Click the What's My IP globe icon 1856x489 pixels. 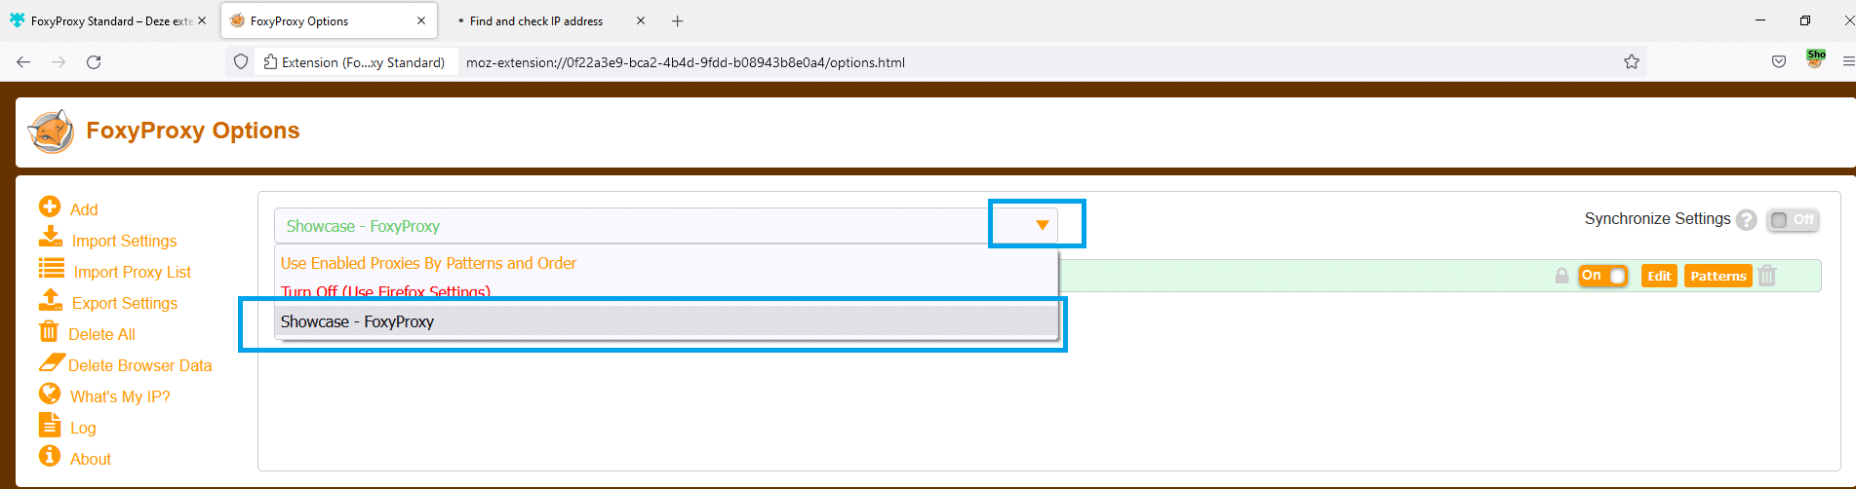[x=50, y=394]
